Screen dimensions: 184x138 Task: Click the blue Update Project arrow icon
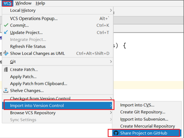pos(6,32)
